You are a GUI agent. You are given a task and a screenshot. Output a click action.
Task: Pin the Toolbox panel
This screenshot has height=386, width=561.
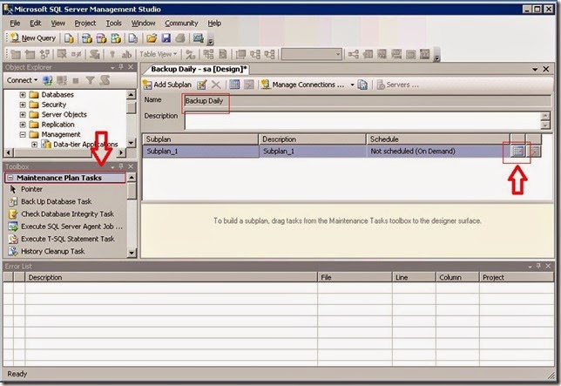(x=121, y=166)
